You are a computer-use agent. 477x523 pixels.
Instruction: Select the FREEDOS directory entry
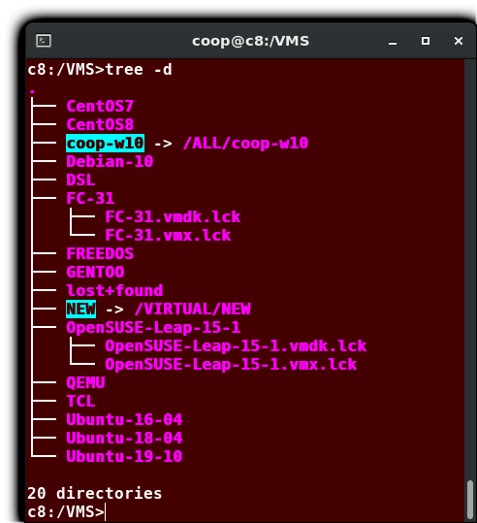click(x=100, y=253)
